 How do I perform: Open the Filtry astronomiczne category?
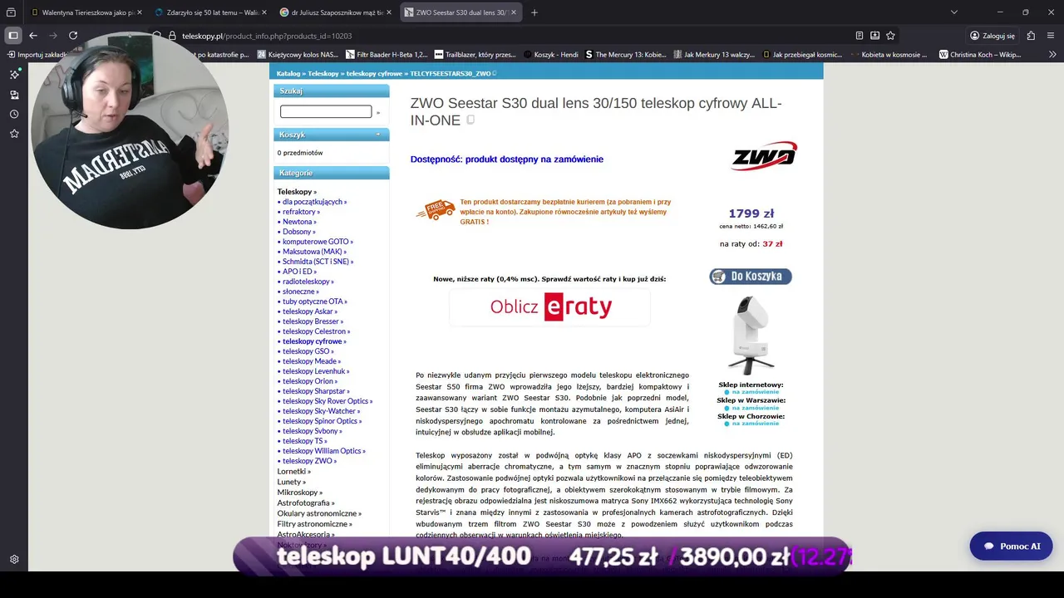tap(314, 524)
